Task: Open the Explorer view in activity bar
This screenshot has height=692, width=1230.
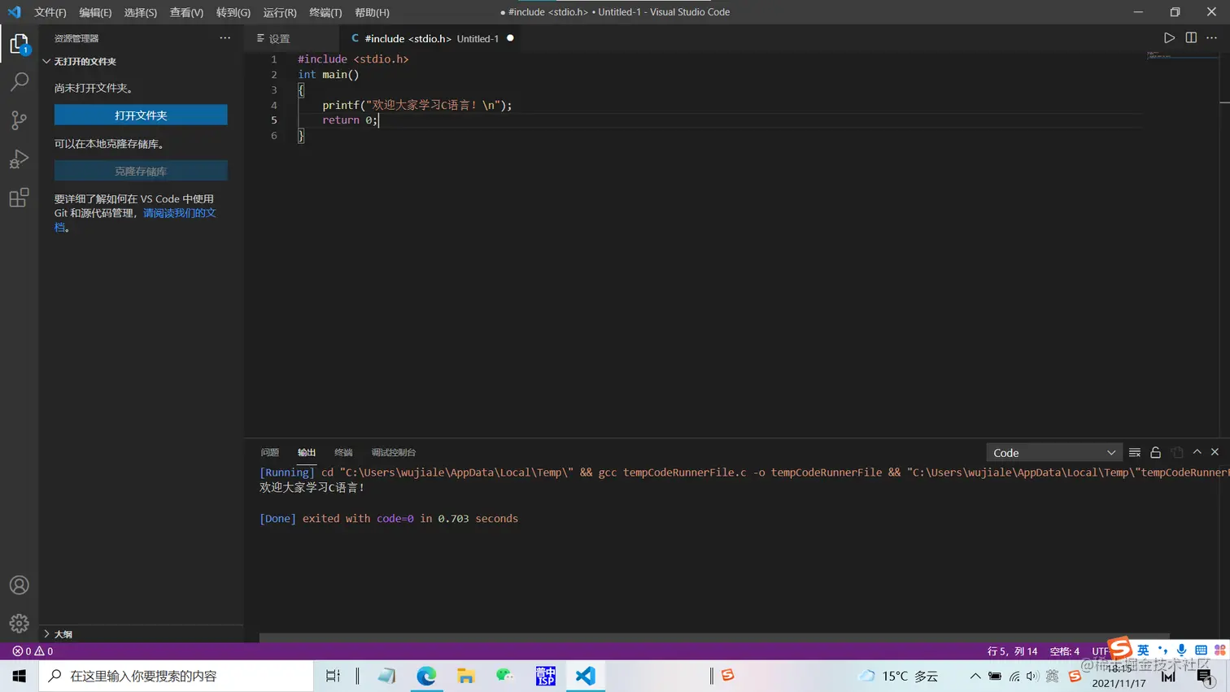Action: 19,44
